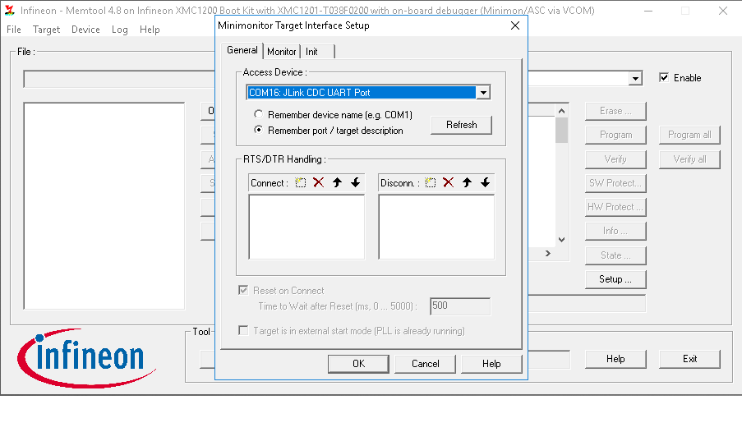
Task: Move Disconn. entry up
Action: pyautogui.click(x=467, y=182)
